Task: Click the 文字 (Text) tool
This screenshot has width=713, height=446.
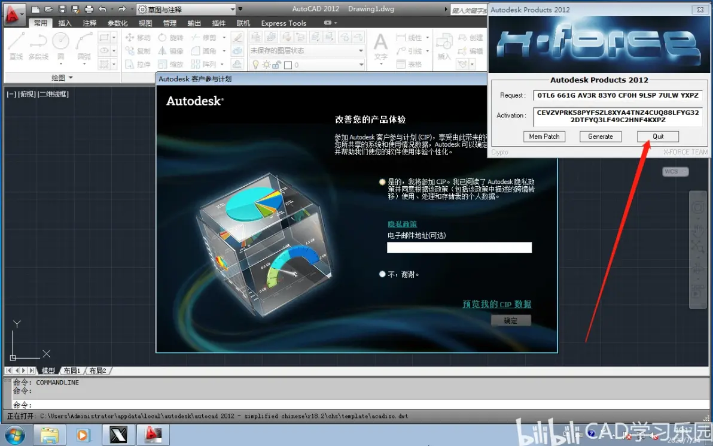Action: (380, 47)
